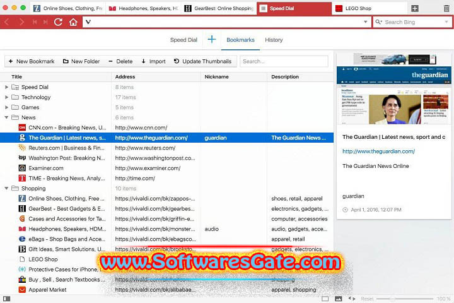Image resolution: width=454 pixels, height=303 pixels.
Task: Switch to the Headphones, Speakers tab
Action: click(x=143, y=8)
